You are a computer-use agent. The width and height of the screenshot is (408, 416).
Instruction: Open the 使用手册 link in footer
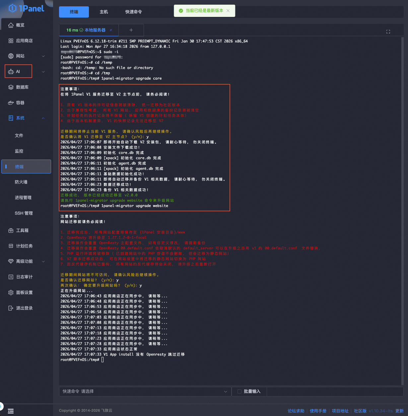coord(318,411)
